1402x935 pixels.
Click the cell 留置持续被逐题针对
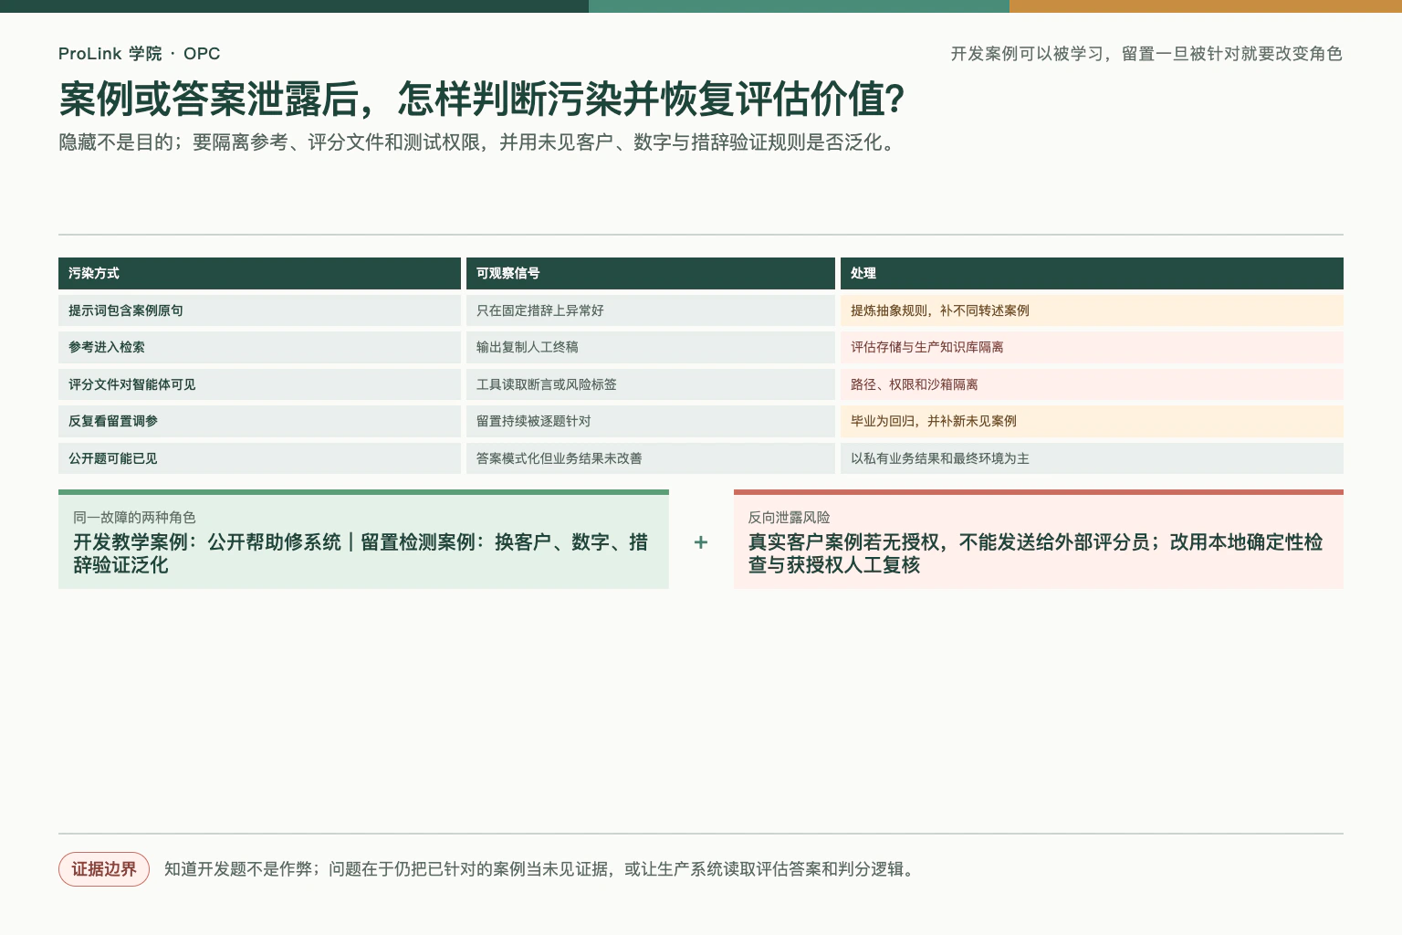pos(651,421)
